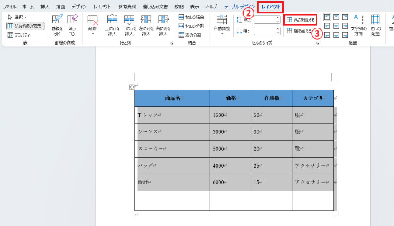
Task: Click セルの結合 merge cells
Action: [191, 17]
